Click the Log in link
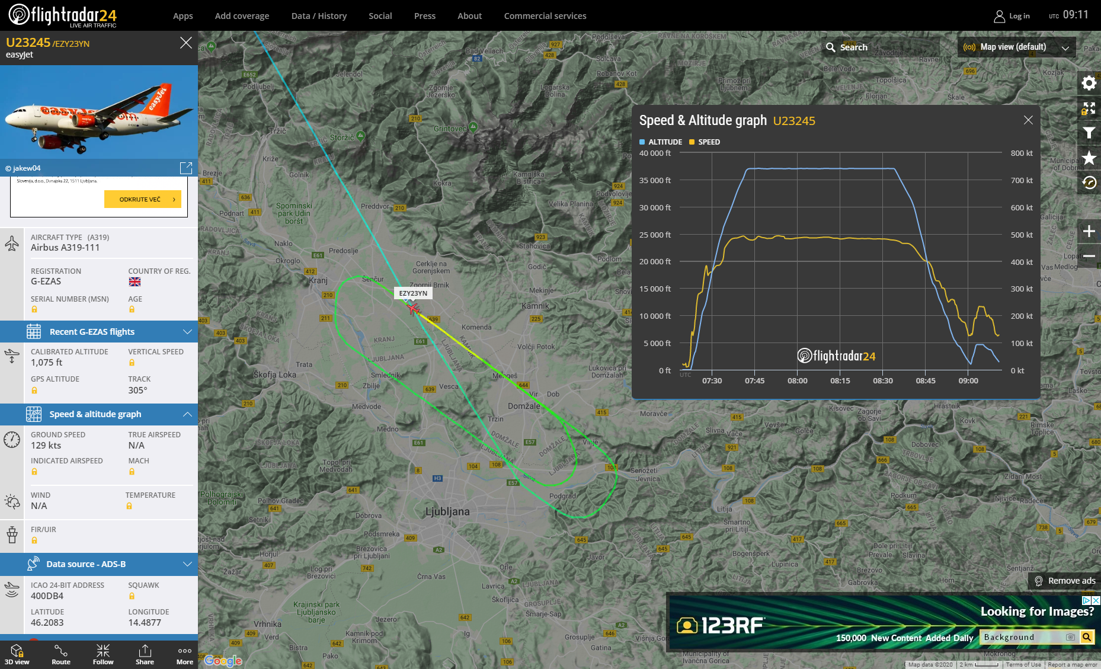 1019,16
